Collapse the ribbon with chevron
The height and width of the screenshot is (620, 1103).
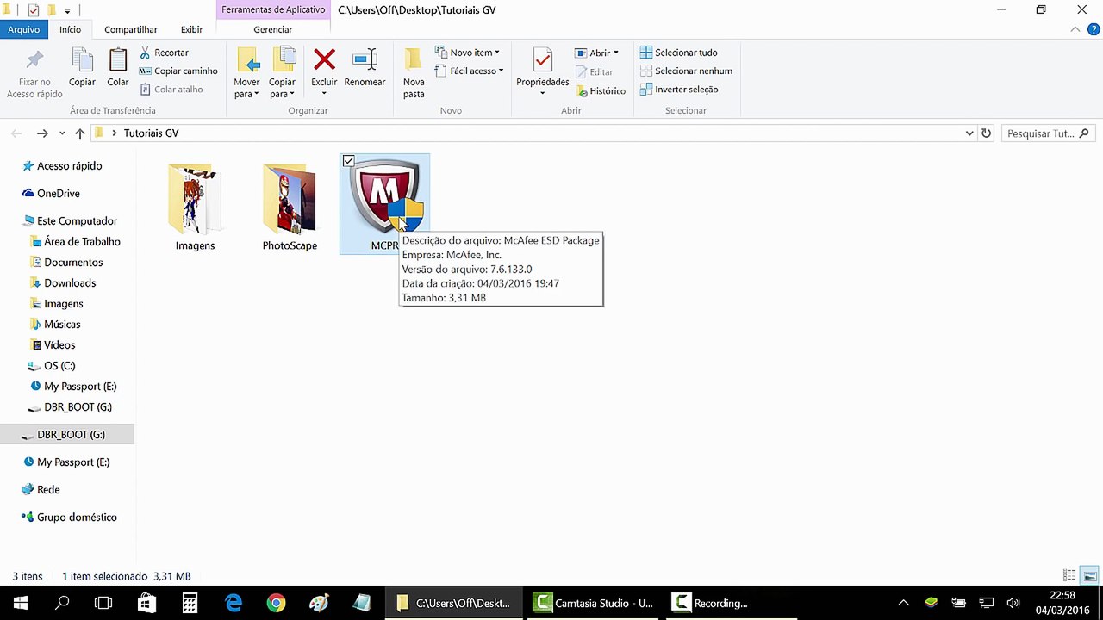click(1075, 29)
